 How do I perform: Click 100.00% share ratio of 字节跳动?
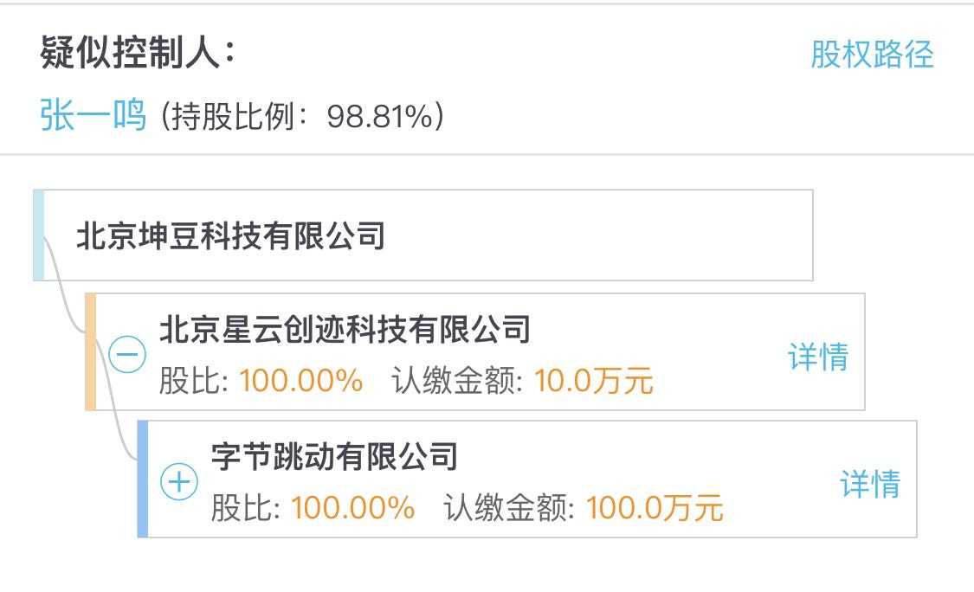353,508
